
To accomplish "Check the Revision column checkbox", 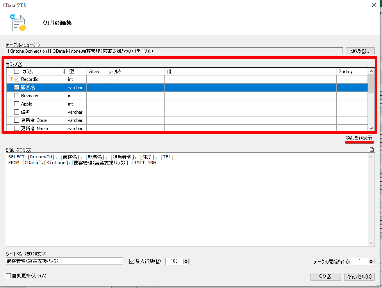I will 16,95.
